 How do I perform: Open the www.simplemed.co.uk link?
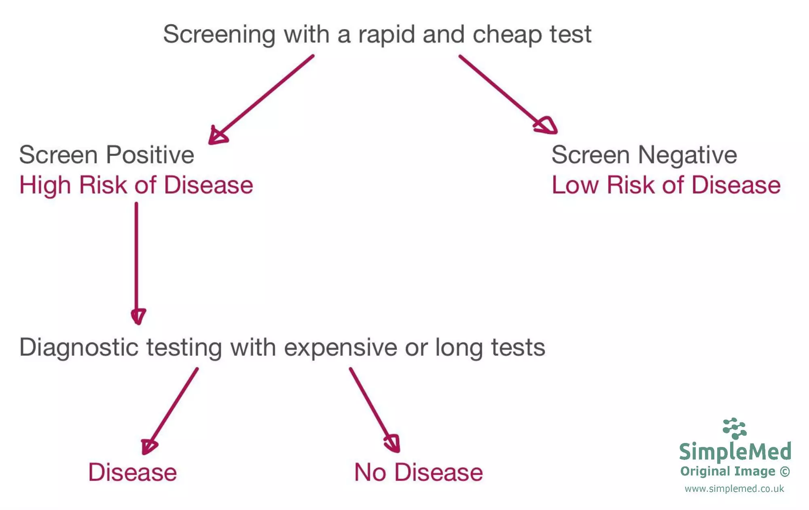coord(734,489)
